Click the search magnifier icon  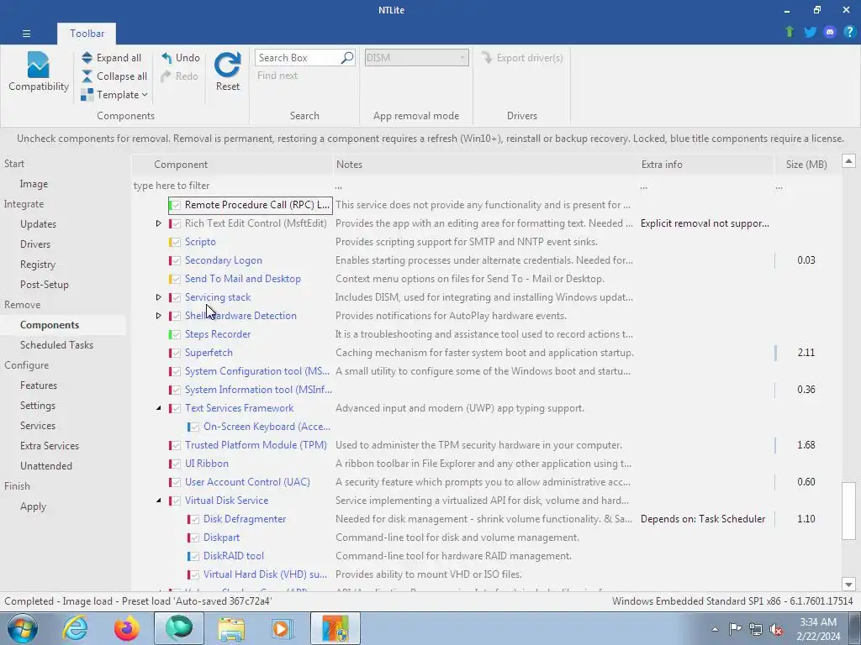click(347, 58)
